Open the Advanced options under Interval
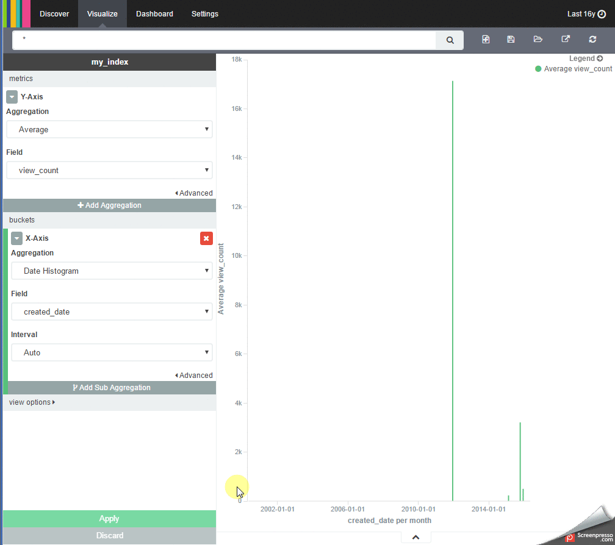The height and width of the screenshot is (545, 615). click(194, 375)
